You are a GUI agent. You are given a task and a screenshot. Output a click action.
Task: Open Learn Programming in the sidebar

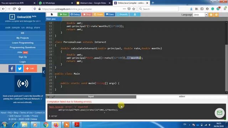coord(22,43)
